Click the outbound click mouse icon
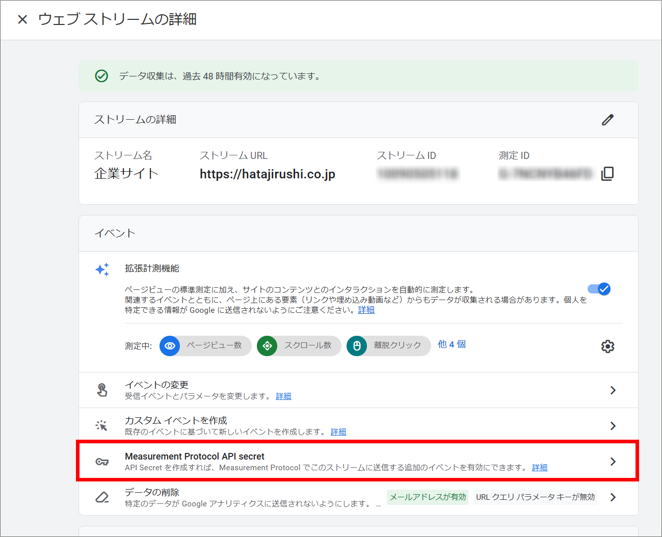The height and width of the screenshot is (537, 662). coord(357,346)
